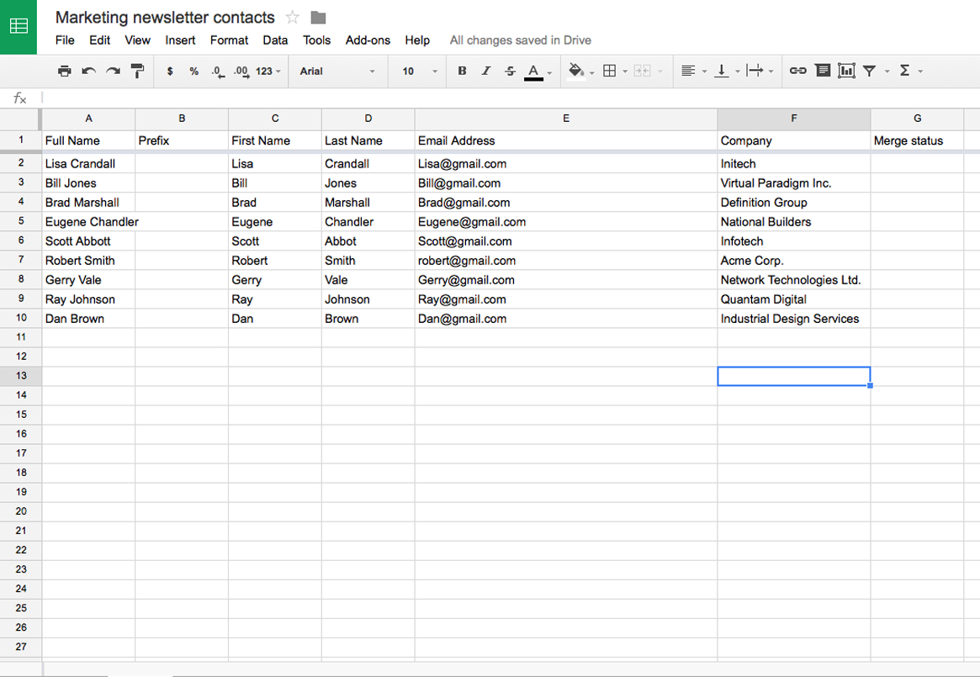This screenshot has height=677, width=980.
Task: Select the Paint format tool
Action: pyautogui.click(x=136, y=71)
